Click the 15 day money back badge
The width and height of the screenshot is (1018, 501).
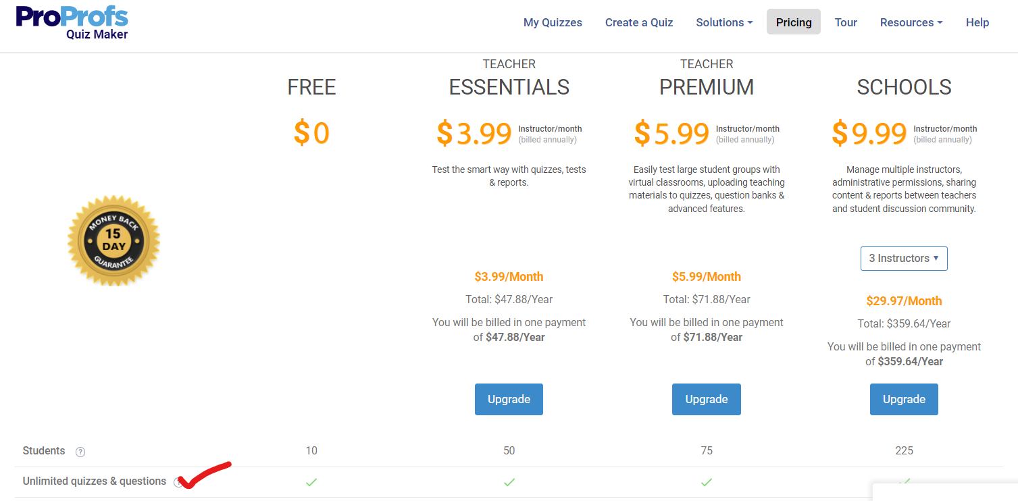coord(113,240)
